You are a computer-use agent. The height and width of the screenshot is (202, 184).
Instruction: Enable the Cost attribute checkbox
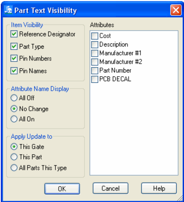pyautogui.click(x=95, y=36)
